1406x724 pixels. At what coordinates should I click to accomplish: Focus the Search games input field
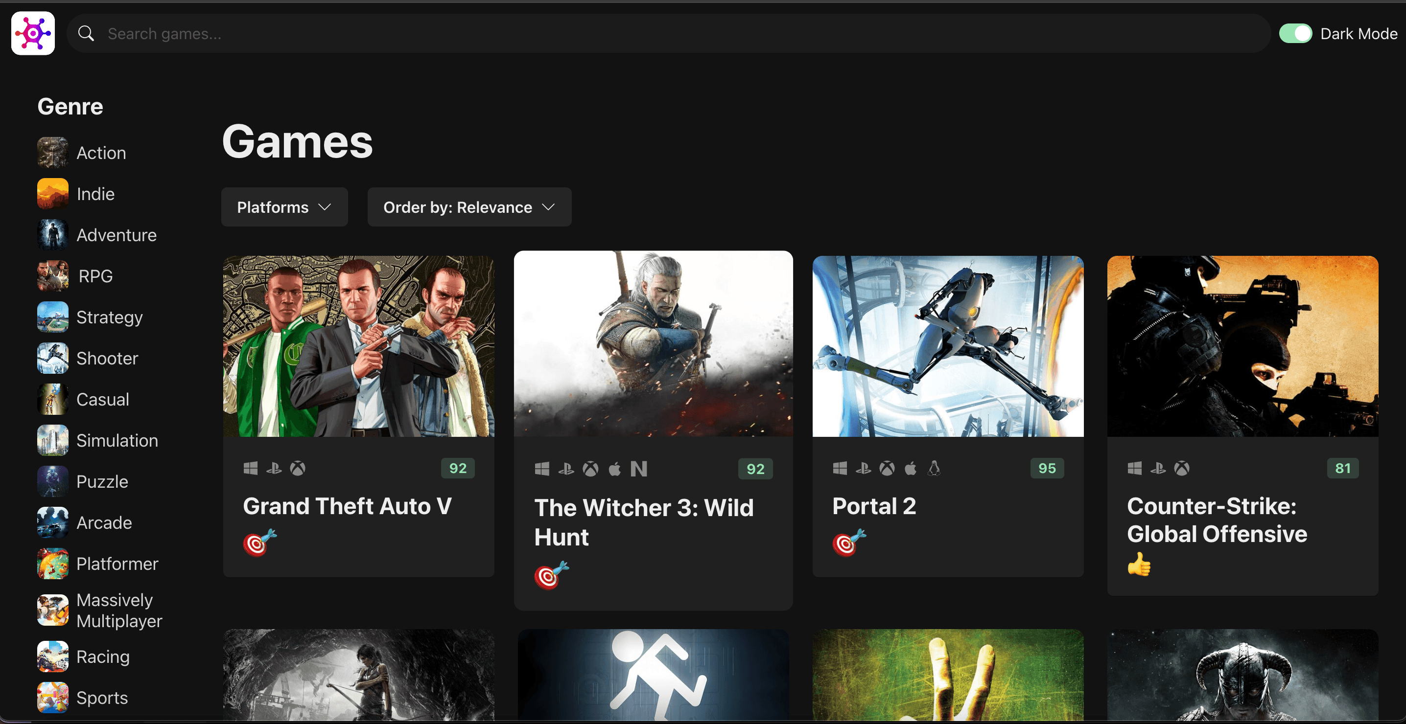pos(669,33)
